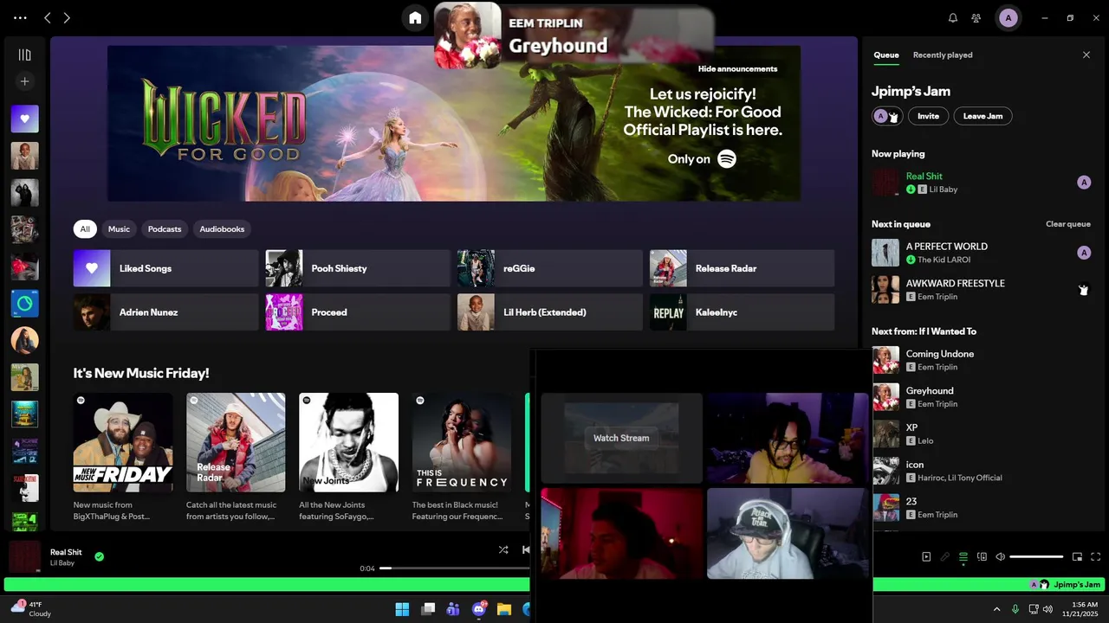Select the icon track by Hariroc
This screenshot has width=1109, height=623.
click(x=981, y=471)
